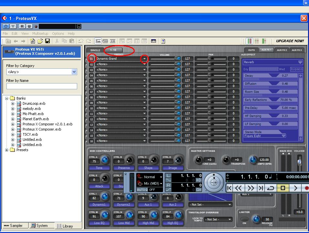The image size is (309, 233).
Task: Open the Mix (MIDI) cycle mode dropdown
Action: tap(161, 183)
